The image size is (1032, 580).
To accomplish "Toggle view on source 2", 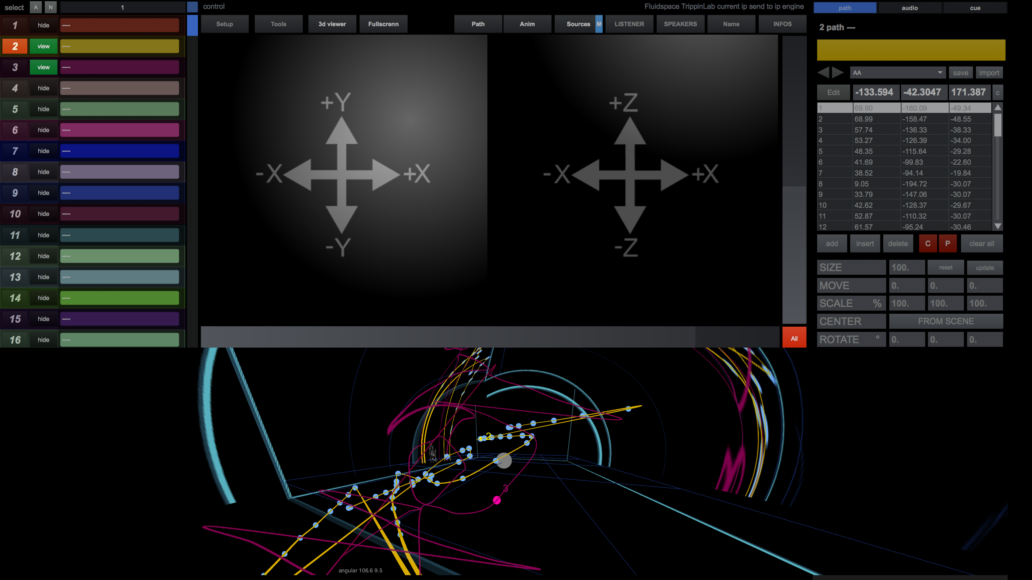I will (44, 46).
